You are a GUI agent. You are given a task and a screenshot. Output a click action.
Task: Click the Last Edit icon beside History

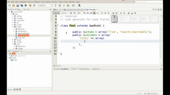[x=71, y=13]
